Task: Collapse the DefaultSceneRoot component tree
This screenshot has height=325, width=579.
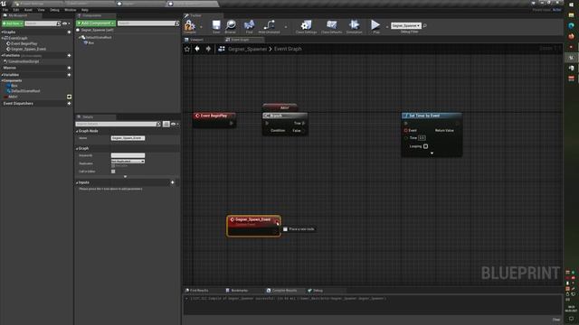Action: 80,38
